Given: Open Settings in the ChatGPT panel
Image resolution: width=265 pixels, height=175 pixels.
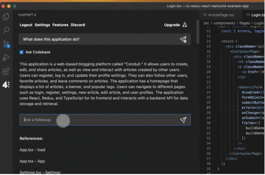Looking at the screenshot, I should [42, 25].
